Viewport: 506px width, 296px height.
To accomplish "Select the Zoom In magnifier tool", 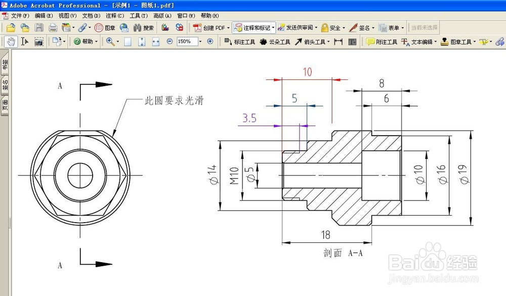I will pos(110,41).
